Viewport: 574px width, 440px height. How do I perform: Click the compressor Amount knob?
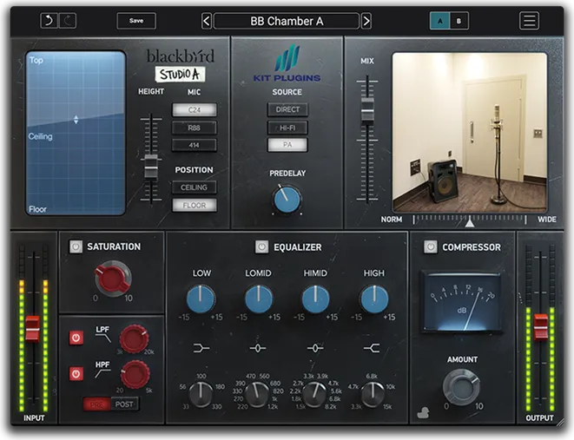461,386
